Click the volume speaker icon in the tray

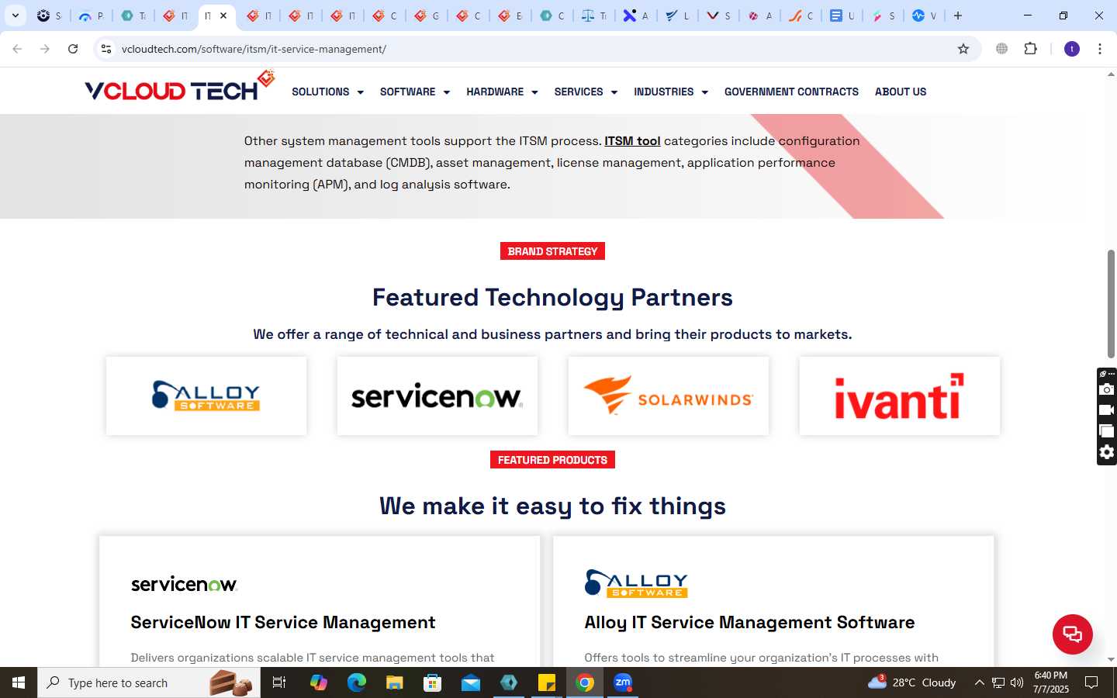pyautogui.click(x=1017, y=682)
